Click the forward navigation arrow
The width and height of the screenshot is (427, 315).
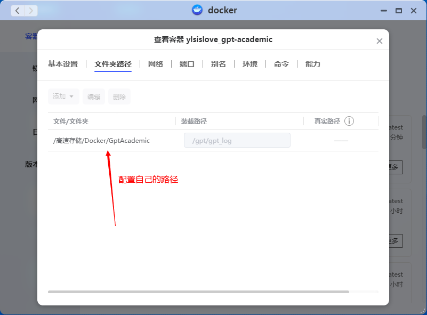(x=31, y=10)
